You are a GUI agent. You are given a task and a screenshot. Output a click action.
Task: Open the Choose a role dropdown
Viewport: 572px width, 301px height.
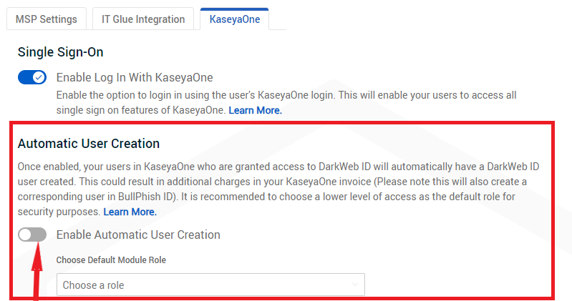coord(210,285)
